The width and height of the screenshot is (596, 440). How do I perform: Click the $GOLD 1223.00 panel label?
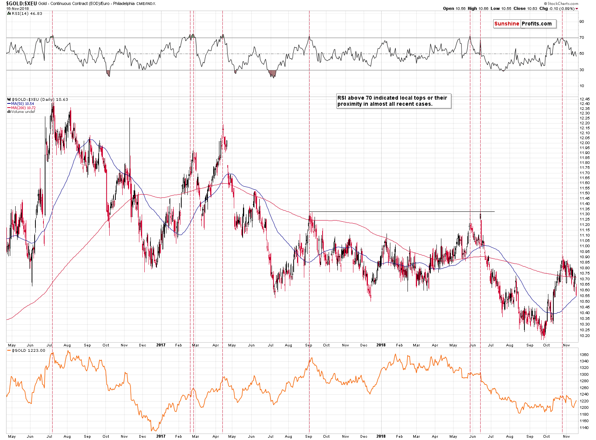(29, 351)
